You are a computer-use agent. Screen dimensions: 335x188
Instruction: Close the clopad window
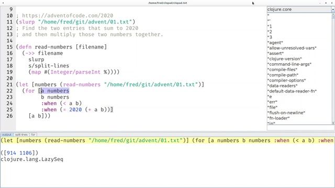coord(332,3)
